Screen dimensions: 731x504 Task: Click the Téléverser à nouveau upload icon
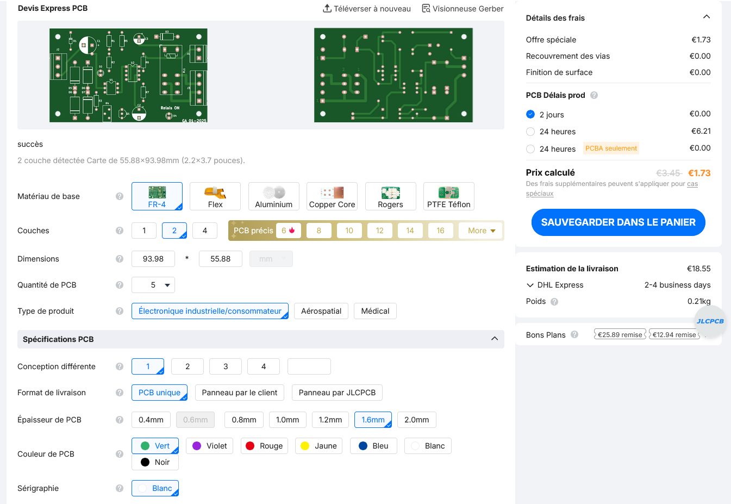327,9
